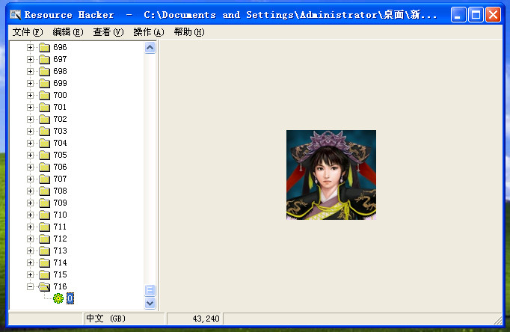Viewport: 510px width, 332px height.
Task: Open the 编辑(E) menu
Action: click(x=68, y=32)
